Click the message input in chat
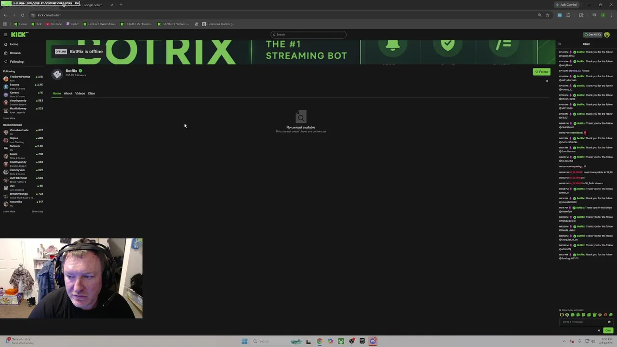 [x=585, y=322]
